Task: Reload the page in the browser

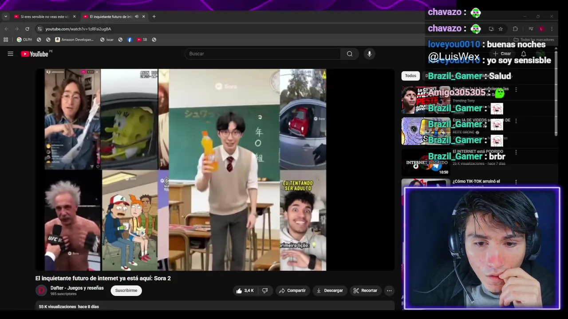Action: [x=27, y=29]
